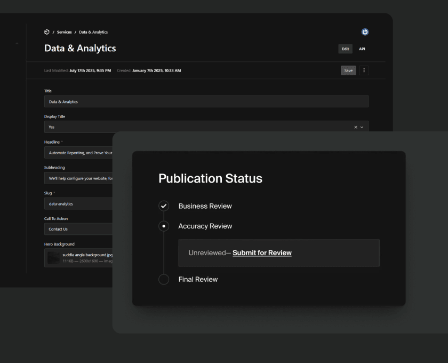448x363 pixels.
Task: Click the Submit for Review link
Action: pos(262,253)
